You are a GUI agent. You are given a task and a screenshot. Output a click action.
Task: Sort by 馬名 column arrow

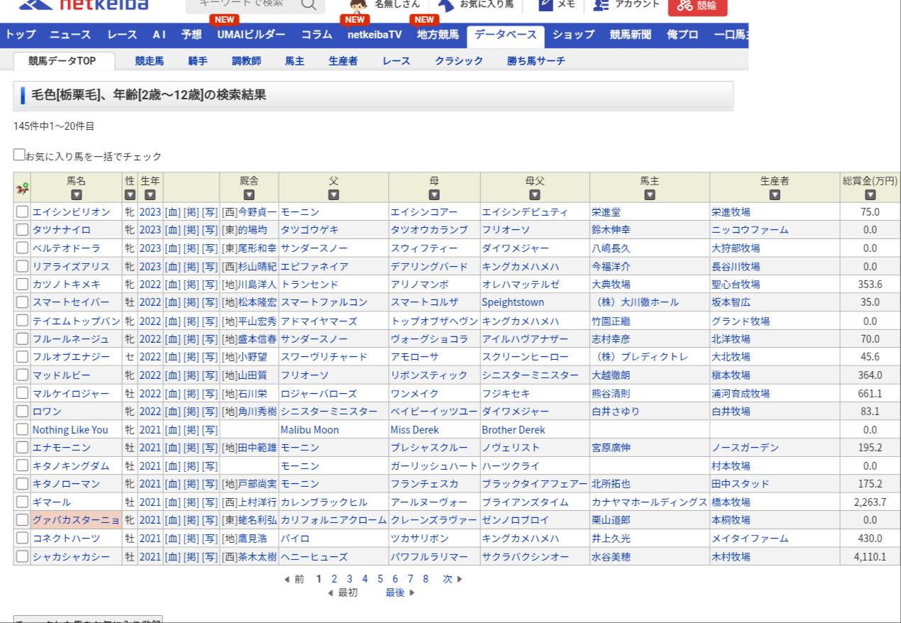(76, 195)
